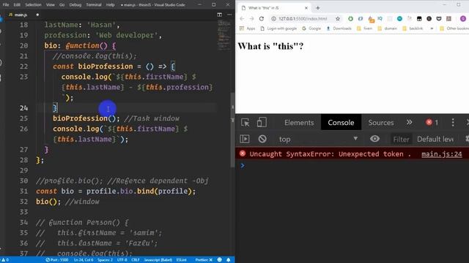Open the DevTools three-dot menu
The height and width of the screenshot is (263, 469).
453,123
